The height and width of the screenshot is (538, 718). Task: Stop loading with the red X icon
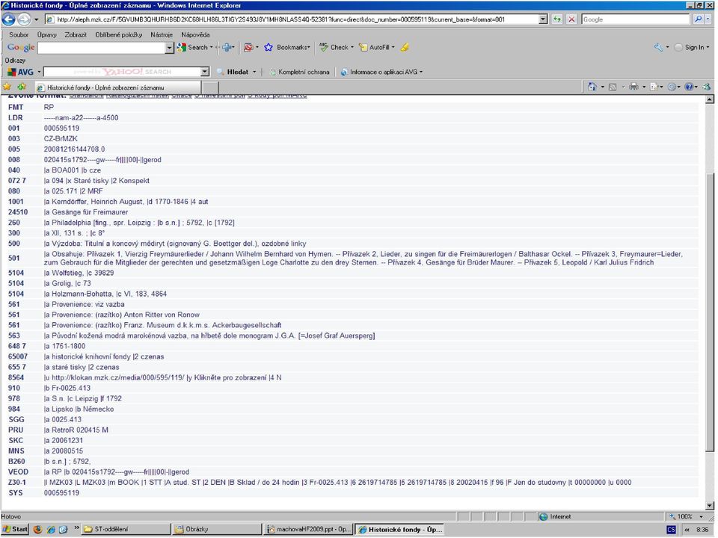coord(571,19)
